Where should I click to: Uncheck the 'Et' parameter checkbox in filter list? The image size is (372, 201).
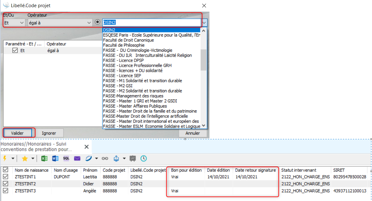tap(15, 50)
